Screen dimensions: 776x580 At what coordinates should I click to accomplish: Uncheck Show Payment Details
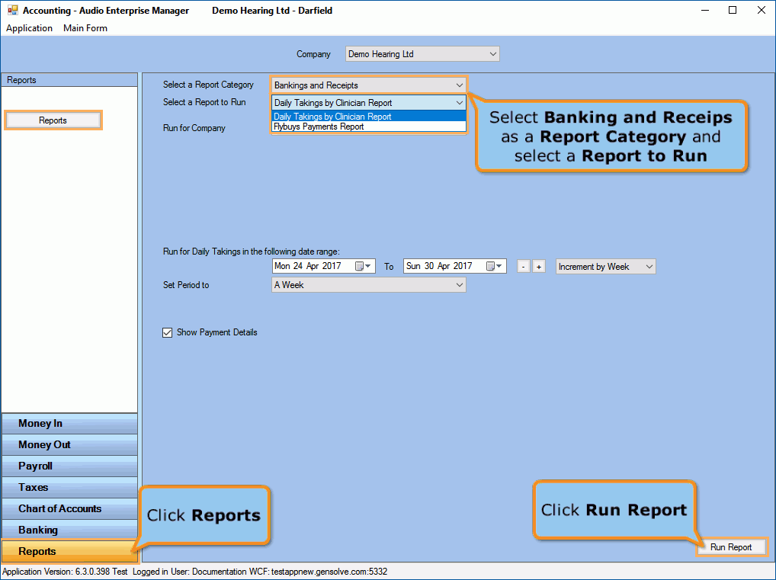click(168, 332)
